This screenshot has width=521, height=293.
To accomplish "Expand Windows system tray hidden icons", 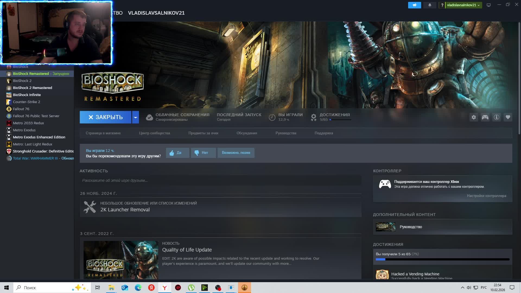I will pos(462,288).
